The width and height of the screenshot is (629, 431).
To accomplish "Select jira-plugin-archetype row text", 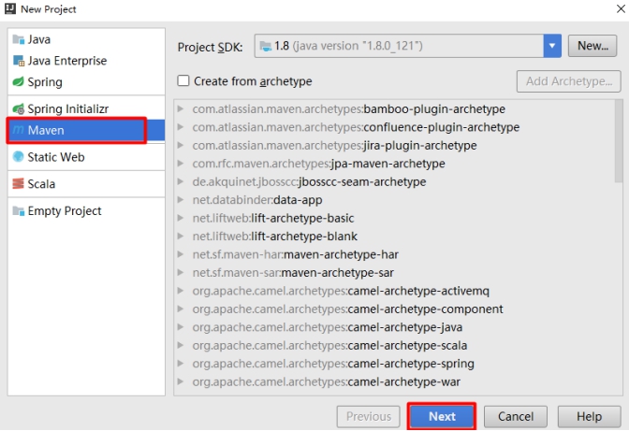I will [x=334, y=146].
